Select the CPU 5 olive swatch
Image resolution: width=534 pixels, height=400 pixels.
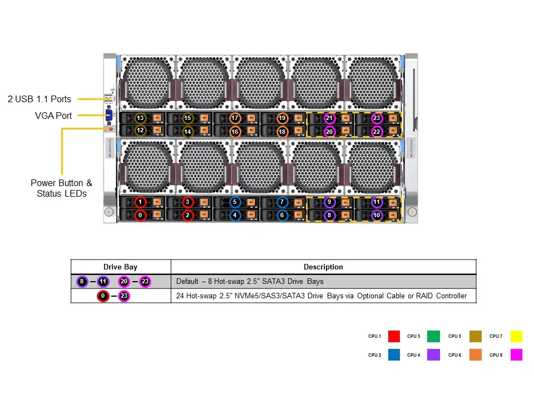click(476, 336)
